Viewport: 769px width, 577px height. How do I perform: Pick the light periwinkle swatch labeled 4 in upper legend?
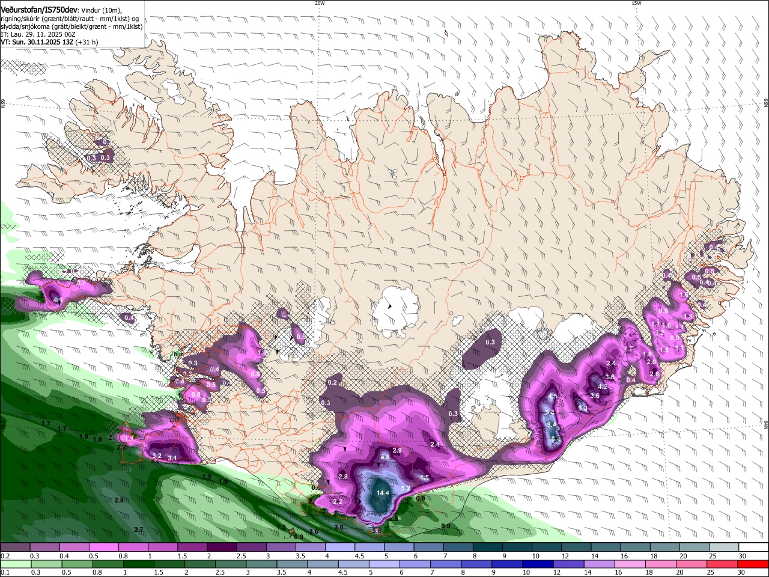point(339,548)
